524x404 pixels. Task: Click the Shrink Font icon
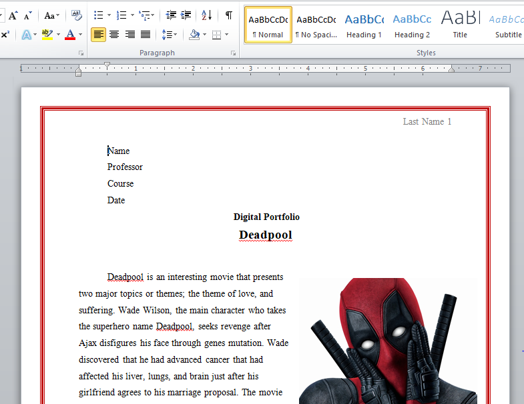[x=28, y=15]
